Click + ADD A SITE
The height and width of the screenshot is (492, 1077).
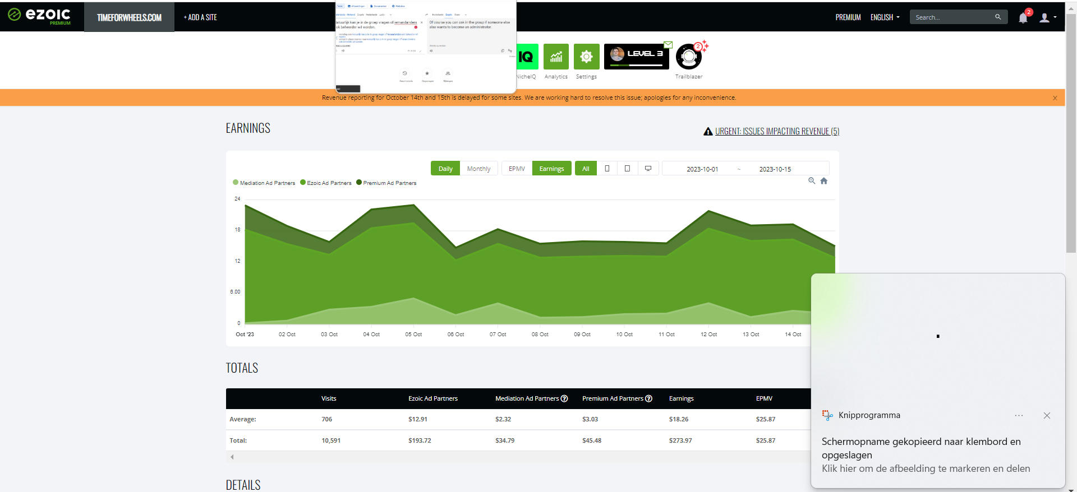pyautogui.click(x=200, y=17)
